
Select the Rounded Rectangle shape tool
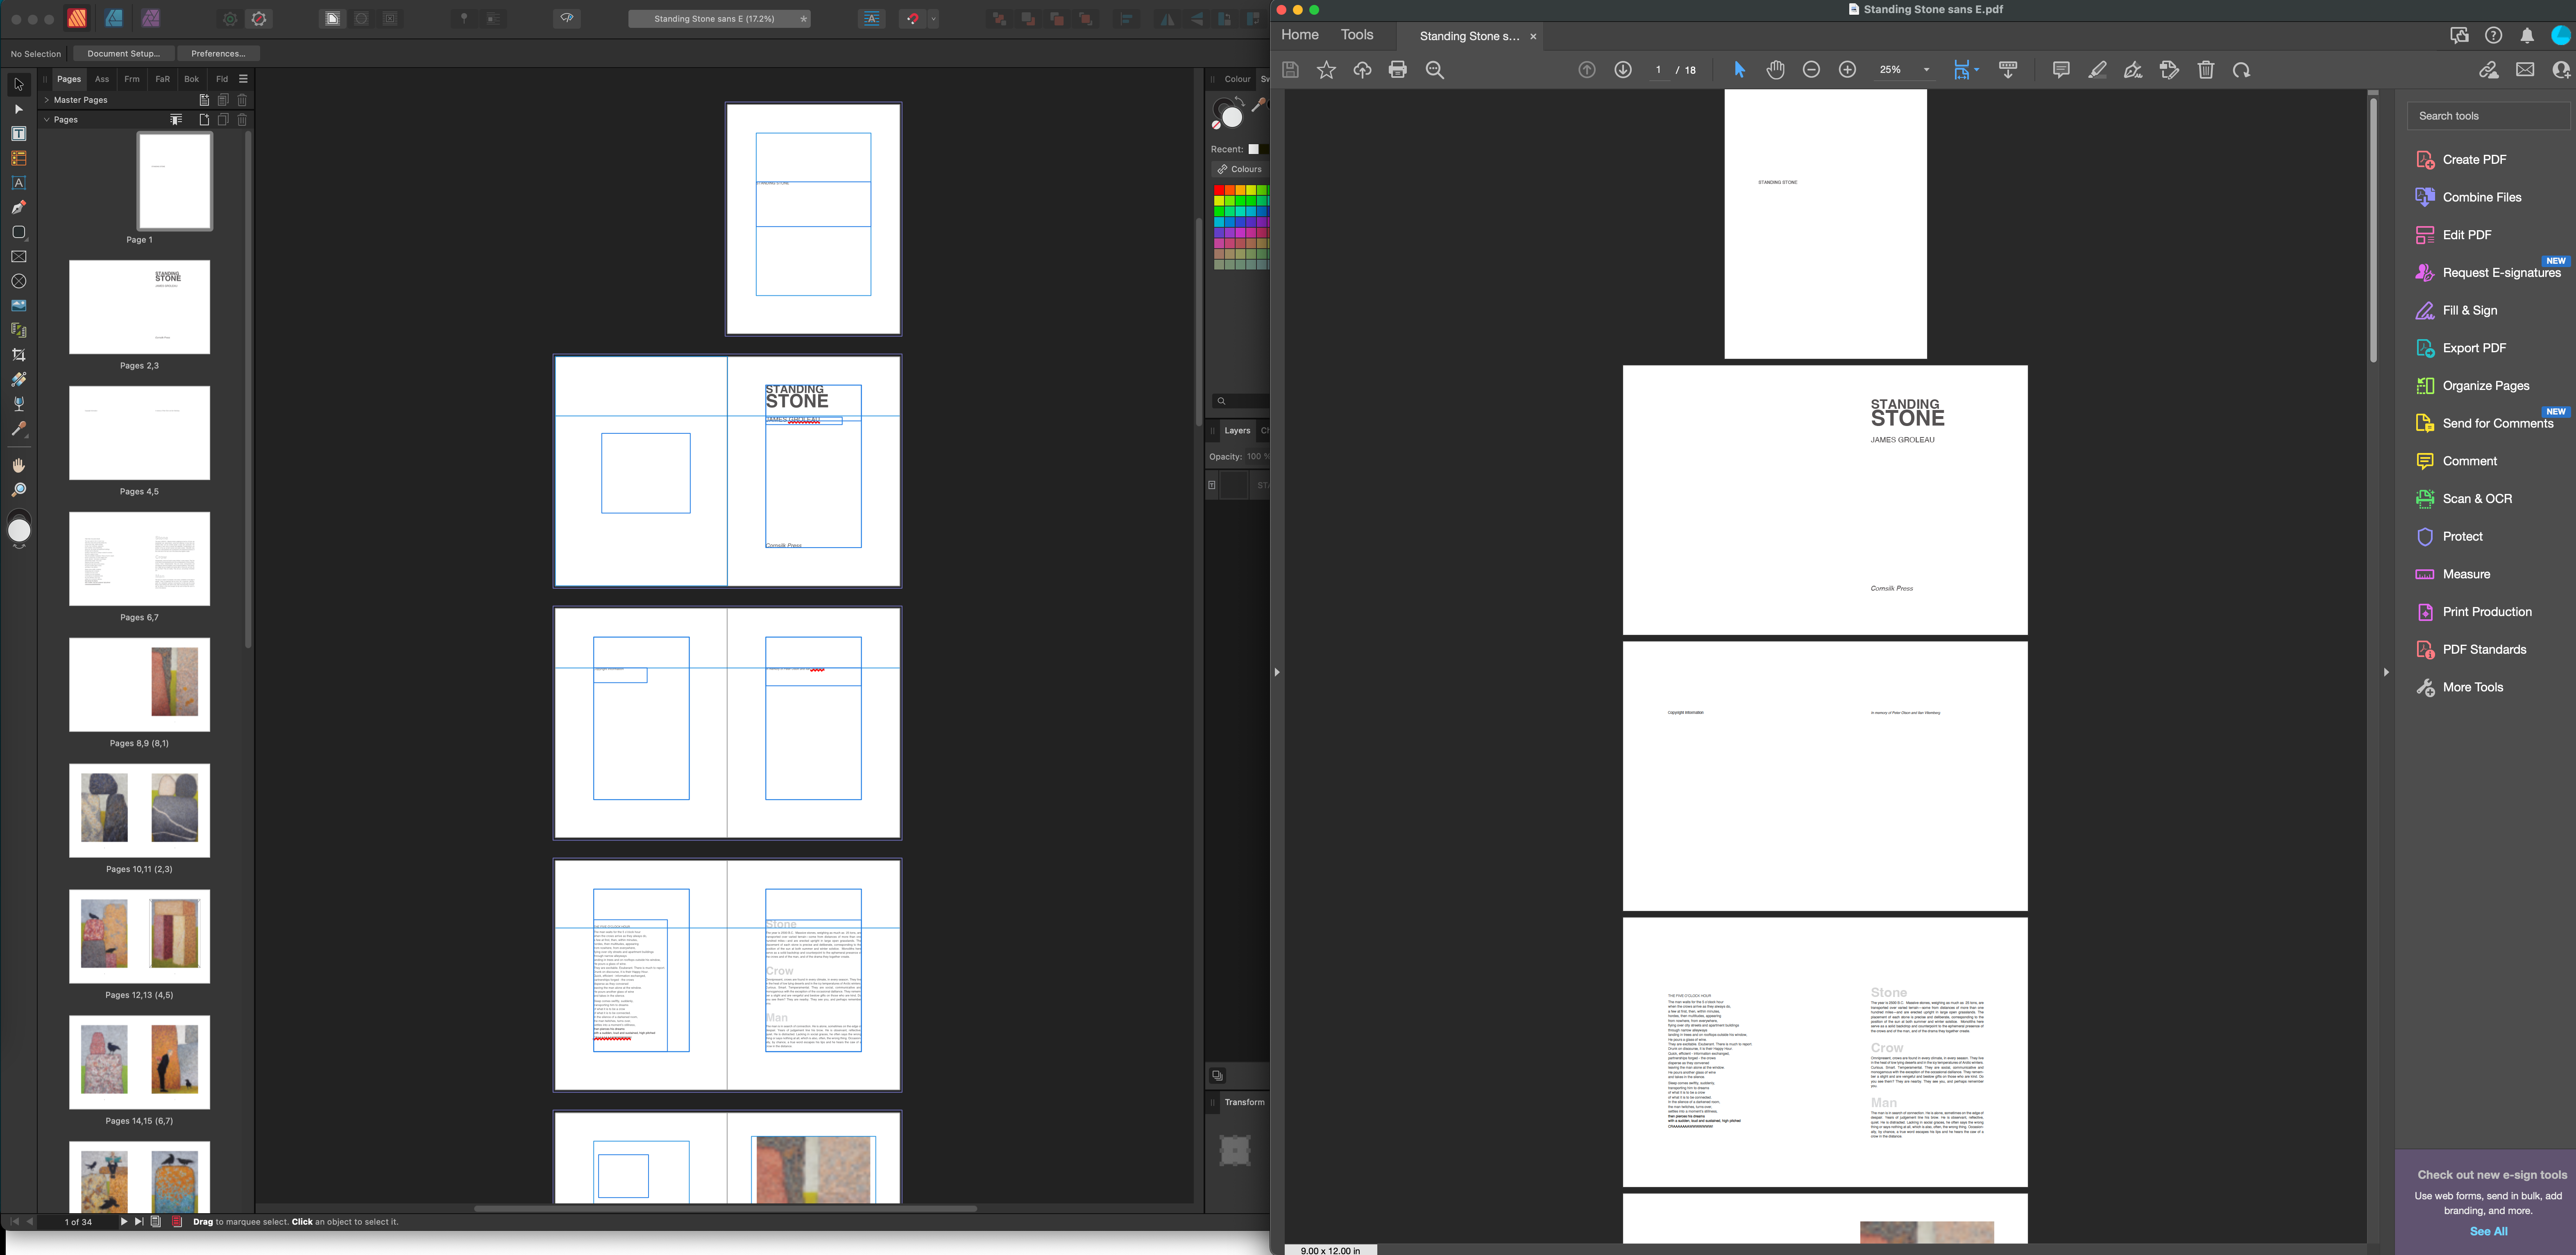pyautogui.click(x=18, y=232)
